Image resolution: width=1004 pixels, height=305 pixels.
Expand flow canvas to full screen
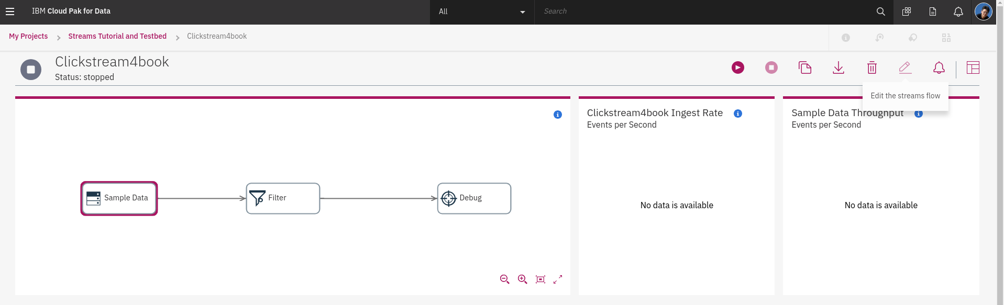pos(558,279)
